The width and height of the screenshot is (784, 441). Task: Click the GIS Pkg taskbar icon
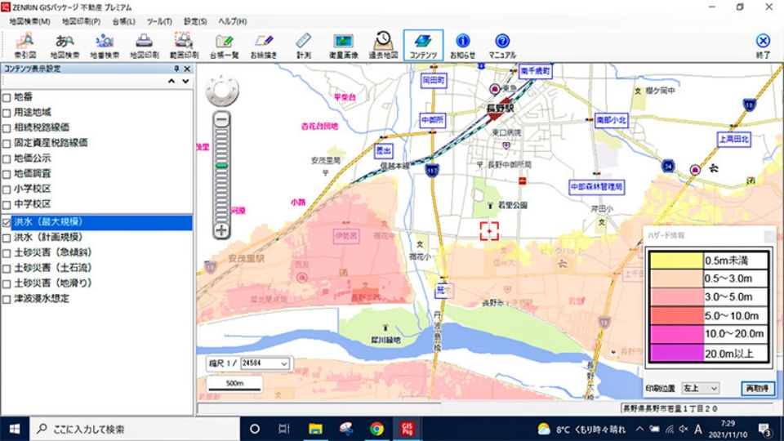[407, 429]
